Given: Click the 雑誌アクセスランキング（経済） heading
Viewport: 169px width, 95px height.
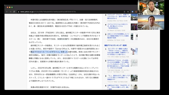Looking at the screenshot, I should [x=116, y=45].
